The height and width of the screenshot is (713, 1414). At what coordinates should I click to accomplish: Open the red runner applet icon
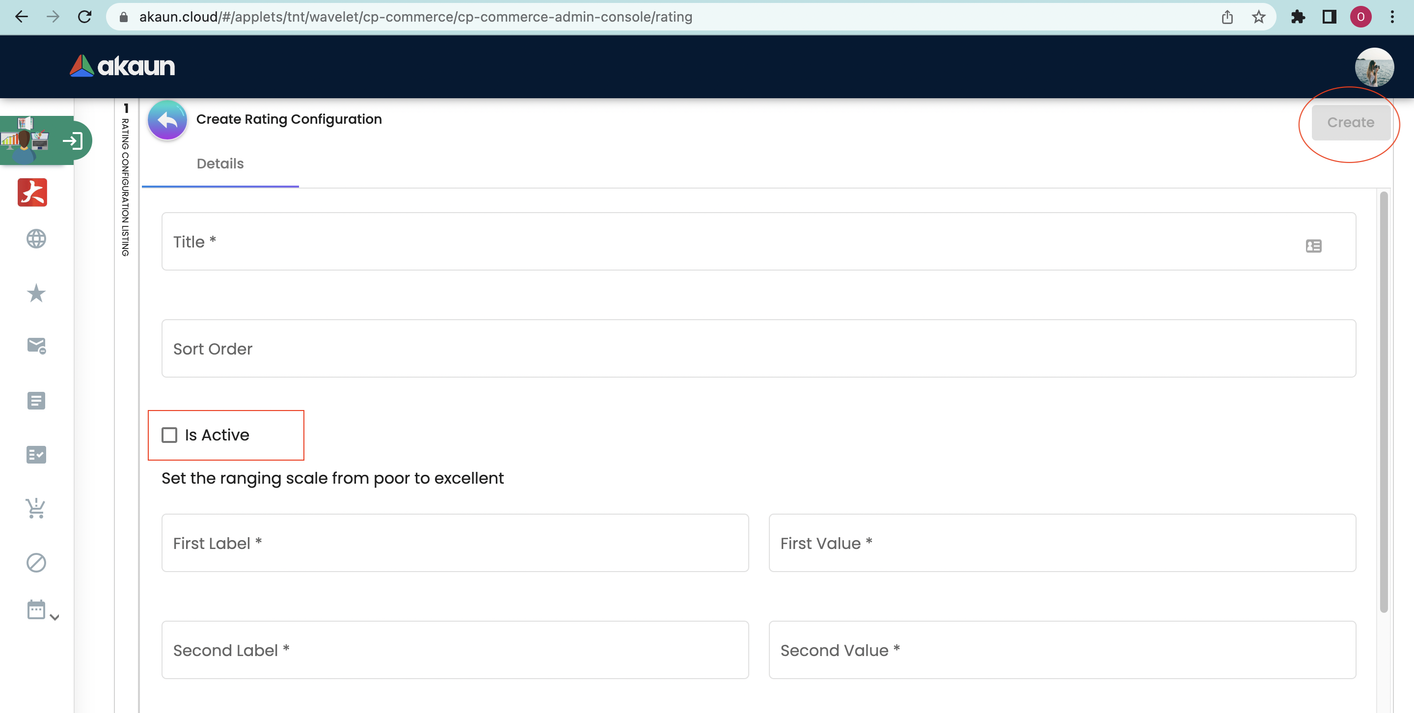pos(32,192)
